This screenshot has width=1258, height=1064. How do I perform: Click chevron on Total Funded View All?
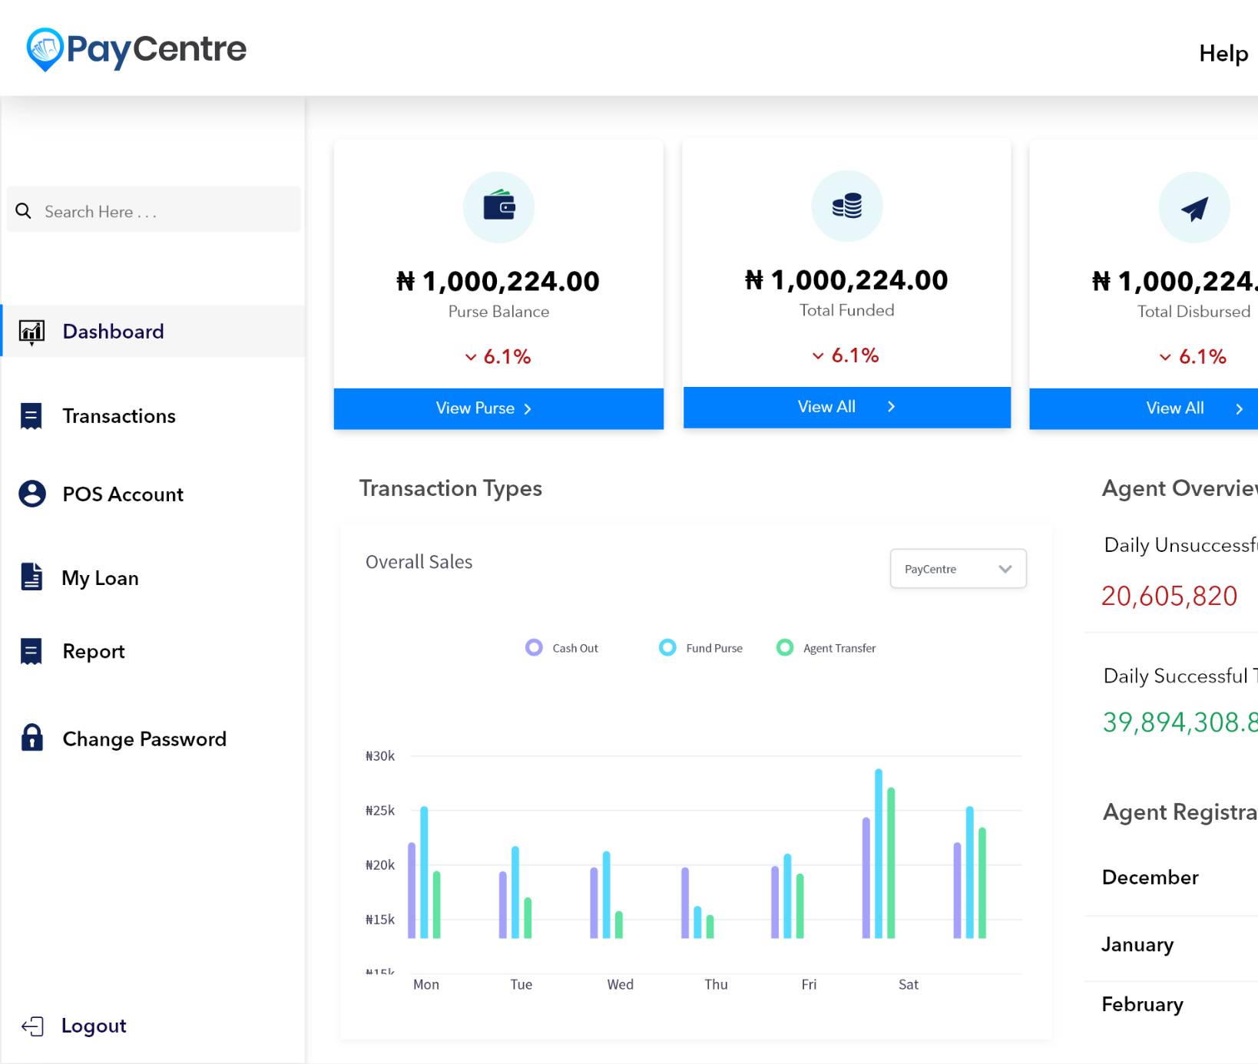891,407
